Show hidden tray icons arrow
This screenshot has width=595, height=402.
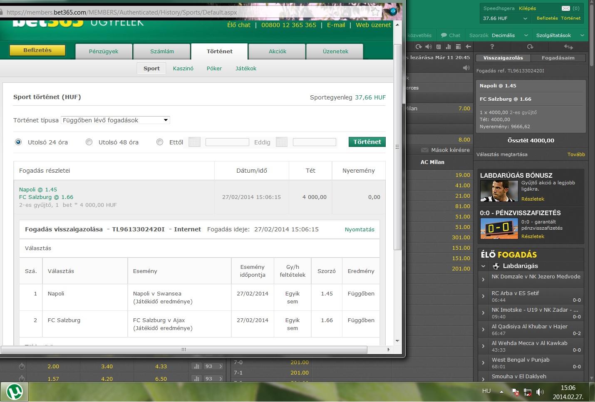pyautogui.click(x=501, y=392)
